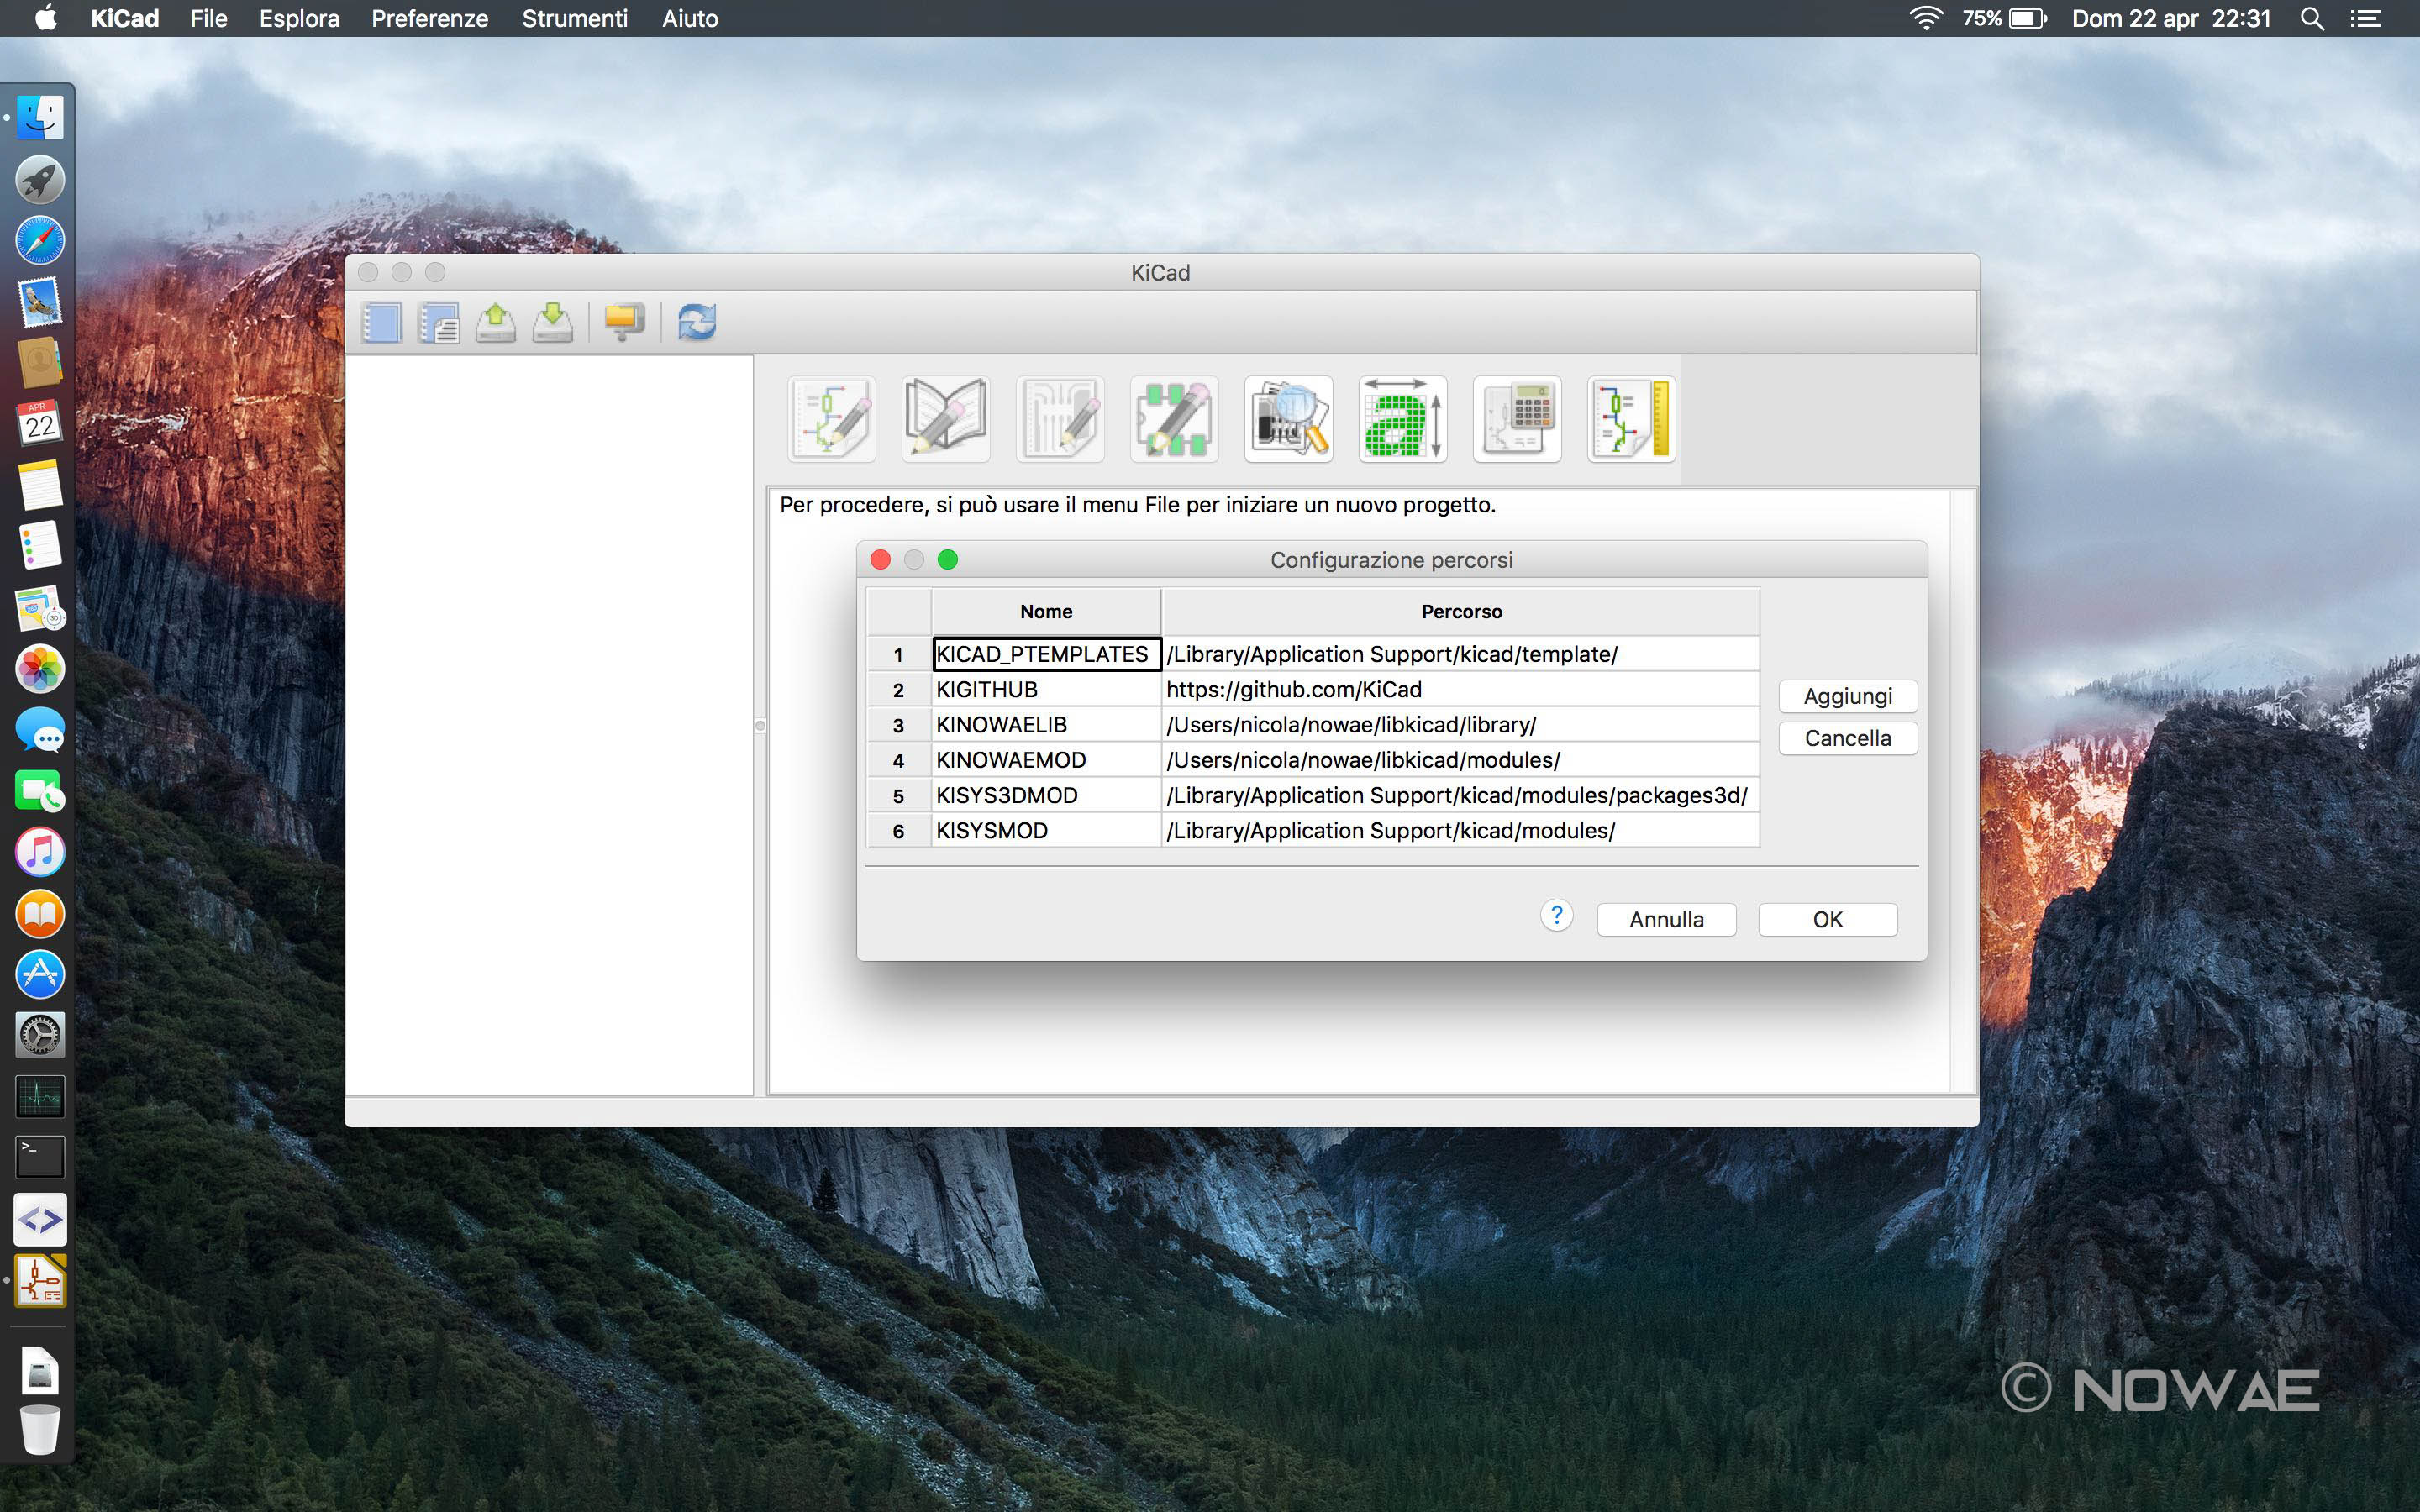The width and height of the screenshot is (2420, 1512).
Task: Confirm paths with OK button
Action: pos(1827,919)
